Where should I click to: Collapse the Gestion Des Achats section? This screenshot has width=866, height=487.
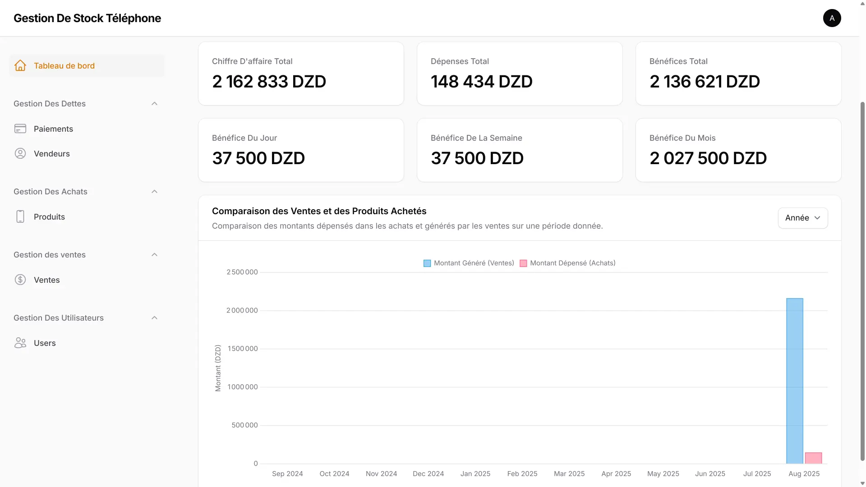[x=154, y=192]
